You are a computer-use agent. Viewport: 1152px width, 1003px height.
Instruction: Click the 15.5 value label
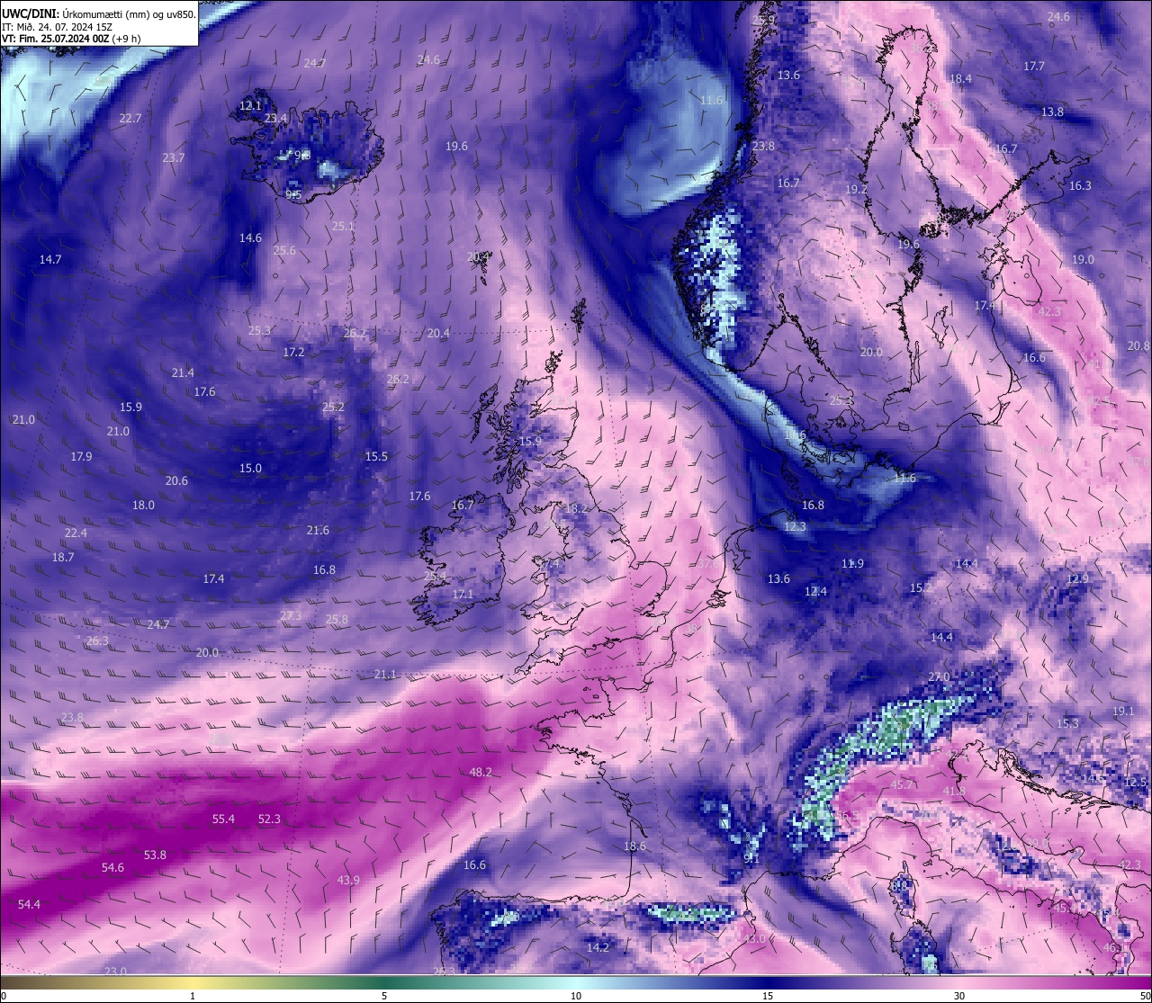point(376,456)
